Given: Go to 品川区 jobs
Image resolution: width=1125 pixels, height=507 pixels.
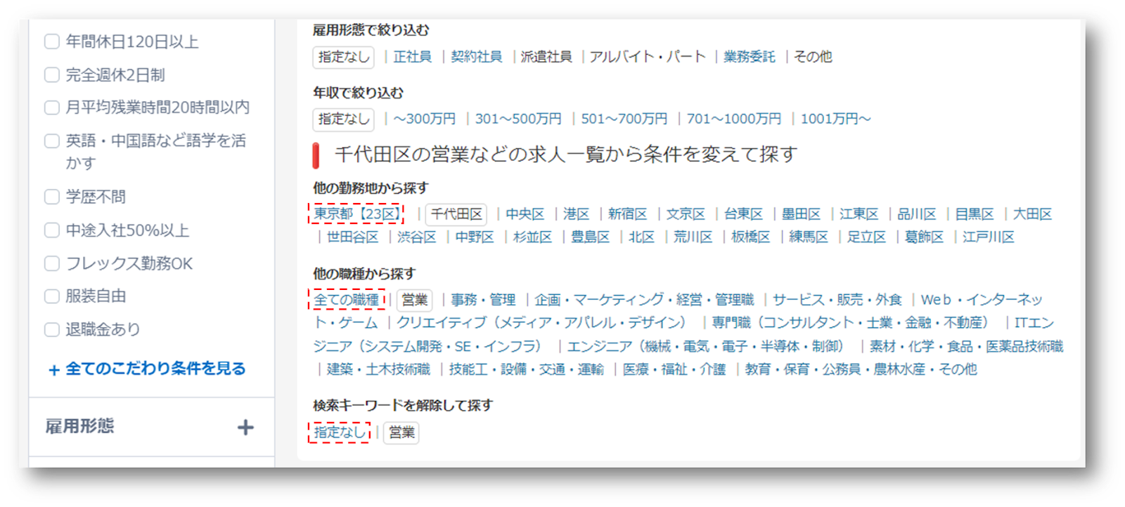Looking at the screenshot, I should [x=916, y=214].
